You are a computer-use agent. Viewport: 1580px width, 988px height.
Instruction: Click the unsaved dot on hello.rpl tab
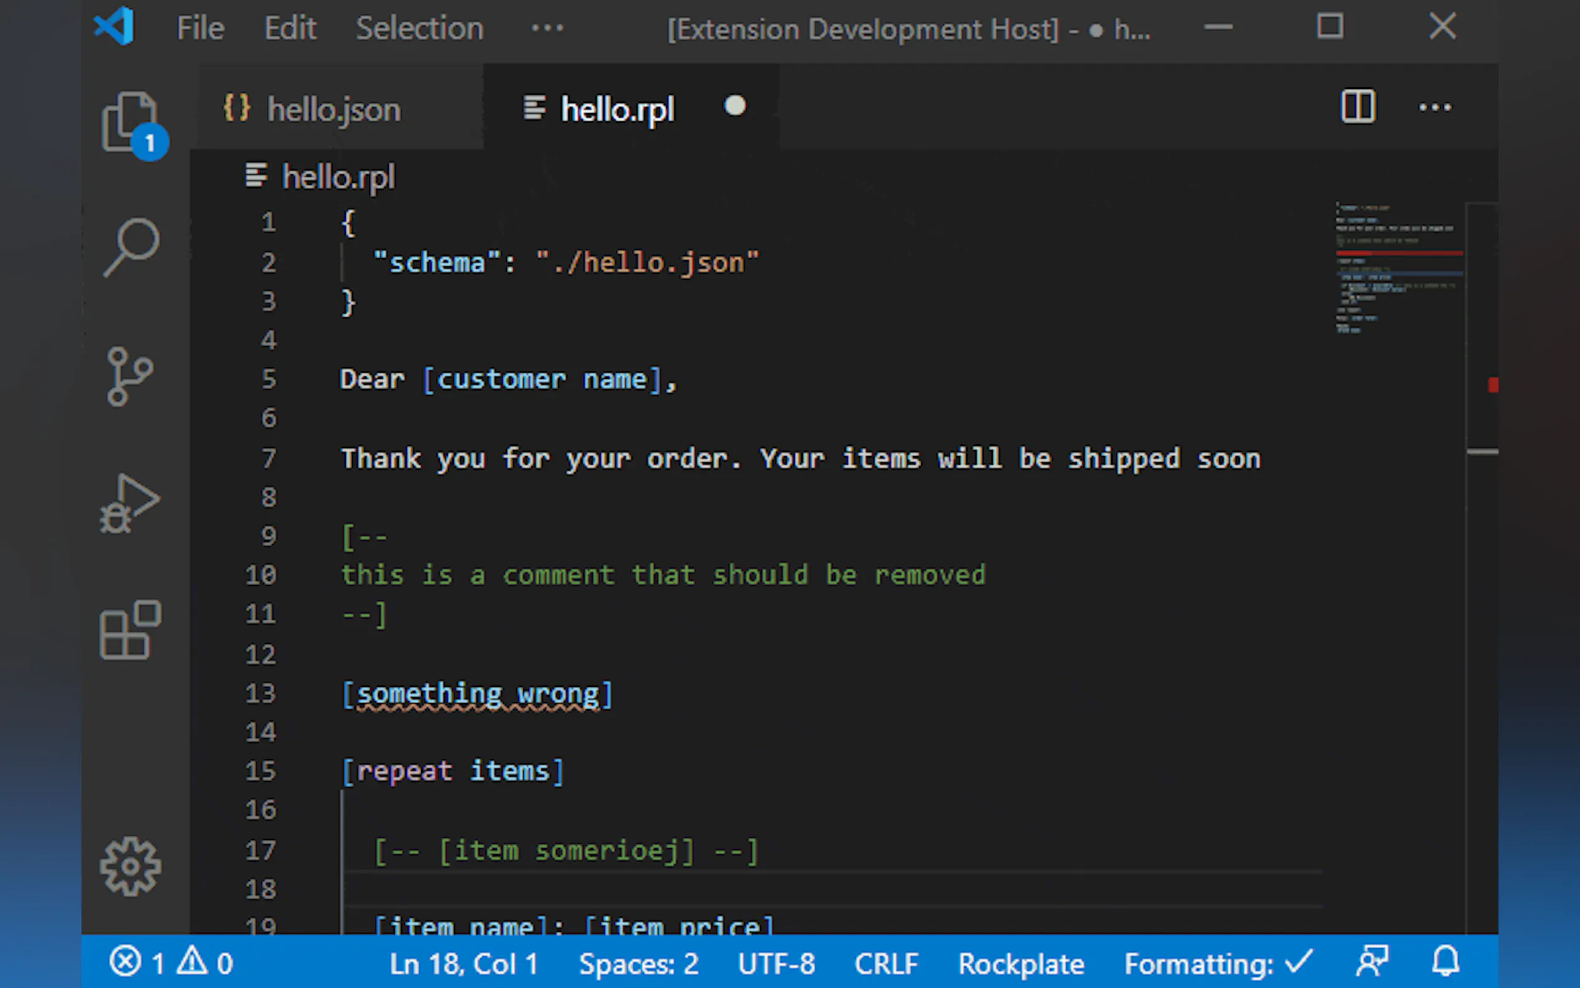click(735, 106)
